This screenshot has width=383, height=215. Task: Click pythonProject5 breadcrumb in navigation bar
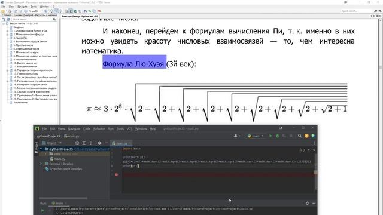pos(48,136)
